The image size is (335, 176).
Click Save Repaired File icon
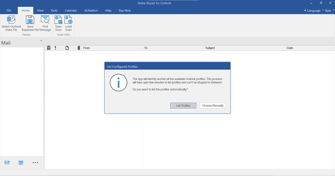coord(30,20)
